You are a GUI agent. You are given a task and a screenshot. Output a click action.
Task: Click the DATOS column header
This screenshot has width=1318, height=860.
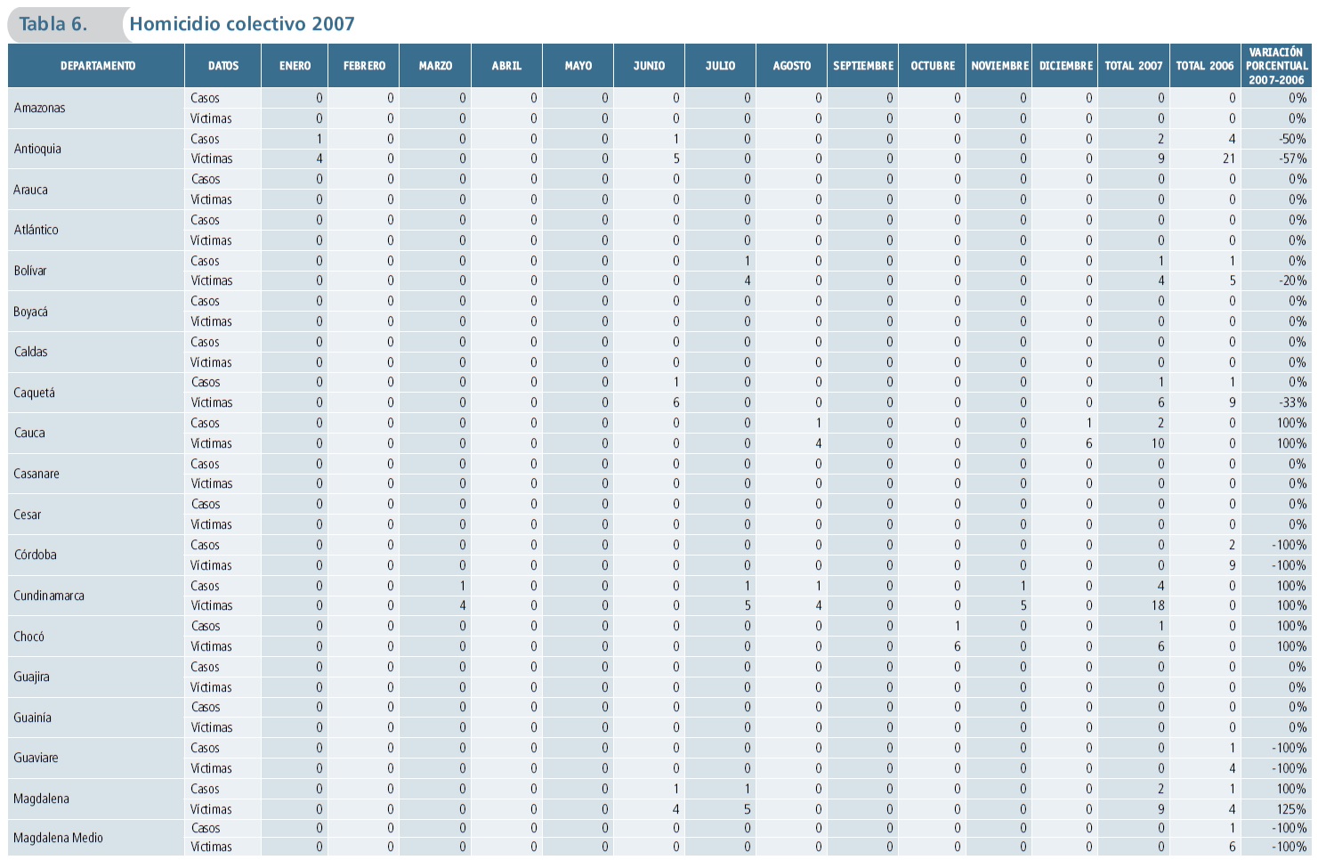click(223, 66)
